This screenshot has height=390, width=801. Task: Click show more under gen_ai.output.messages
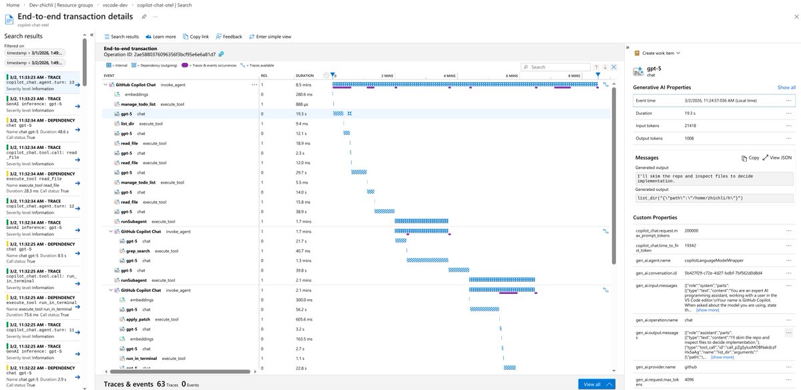click(722, 357)
